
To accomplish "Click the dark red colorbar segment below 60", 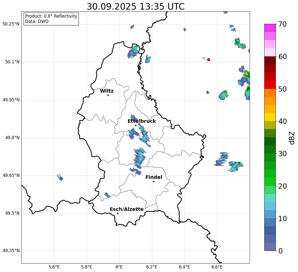I will click(270, 60).
